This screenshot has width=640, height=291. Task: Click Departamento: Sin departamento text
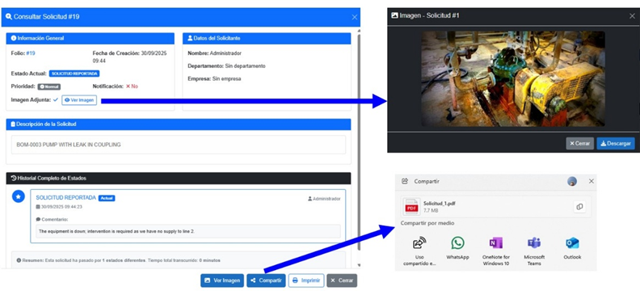pyautogui.click(x=226, y=65)
